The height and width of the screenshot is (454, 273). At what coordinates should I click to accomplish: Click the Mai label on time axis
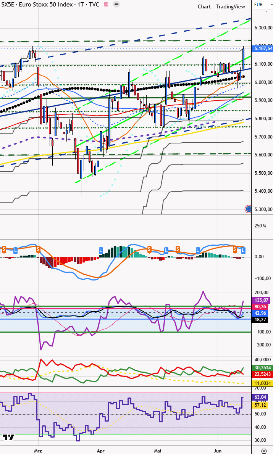(x=158, y=451)
